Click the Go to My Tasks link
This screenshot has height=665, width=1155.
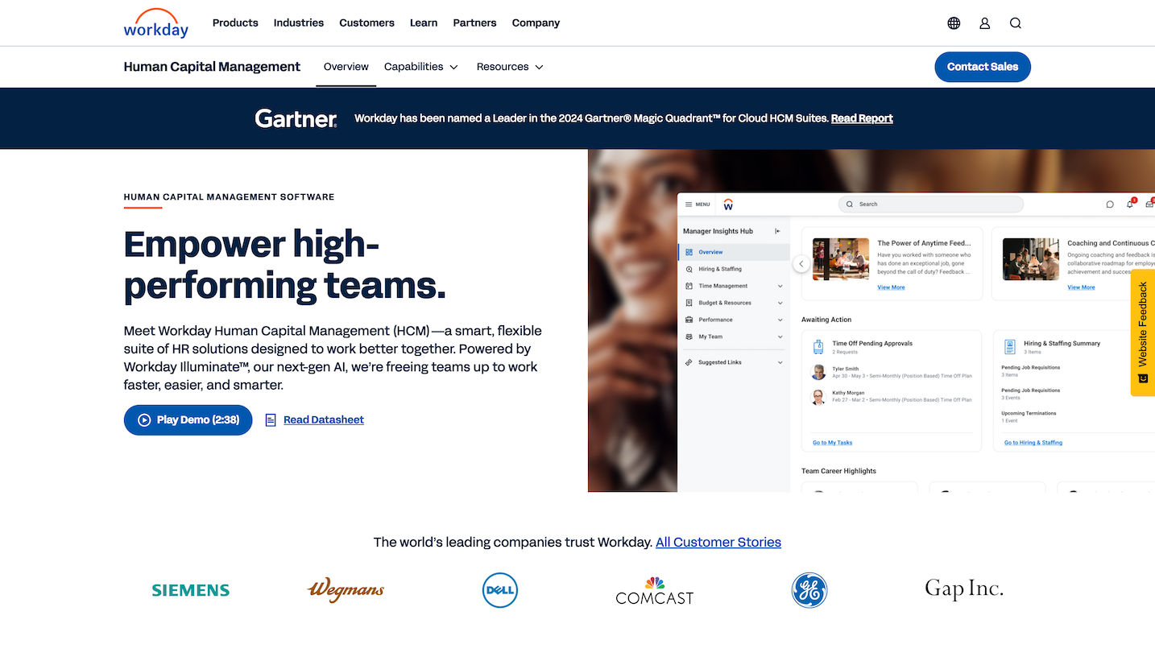pyautogui.click(x=832, y=443)
